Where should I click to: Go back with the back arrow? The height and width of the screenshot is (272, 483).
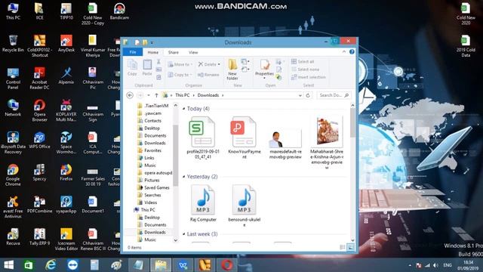[x=130, y=95]
